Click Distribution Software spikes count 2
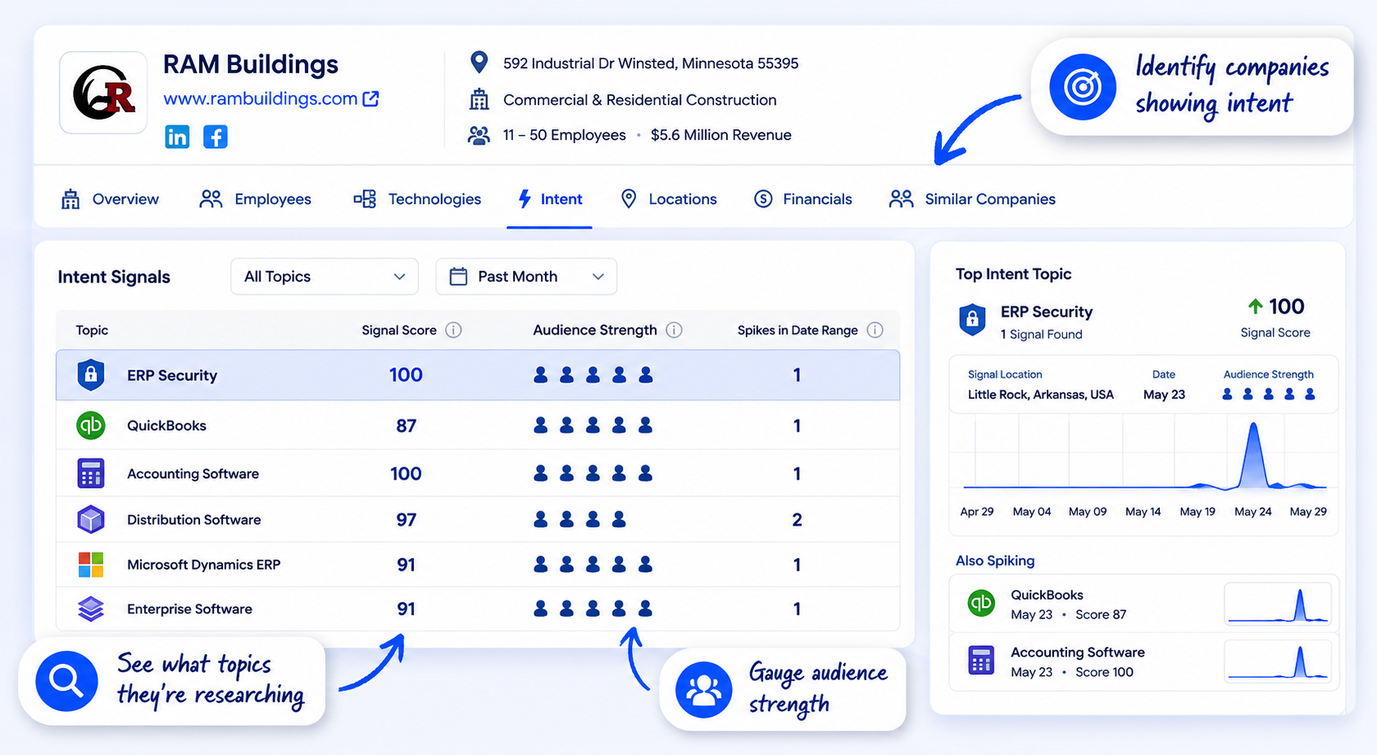Viewport: 1377px width, 755px height. tap(797, 520)
